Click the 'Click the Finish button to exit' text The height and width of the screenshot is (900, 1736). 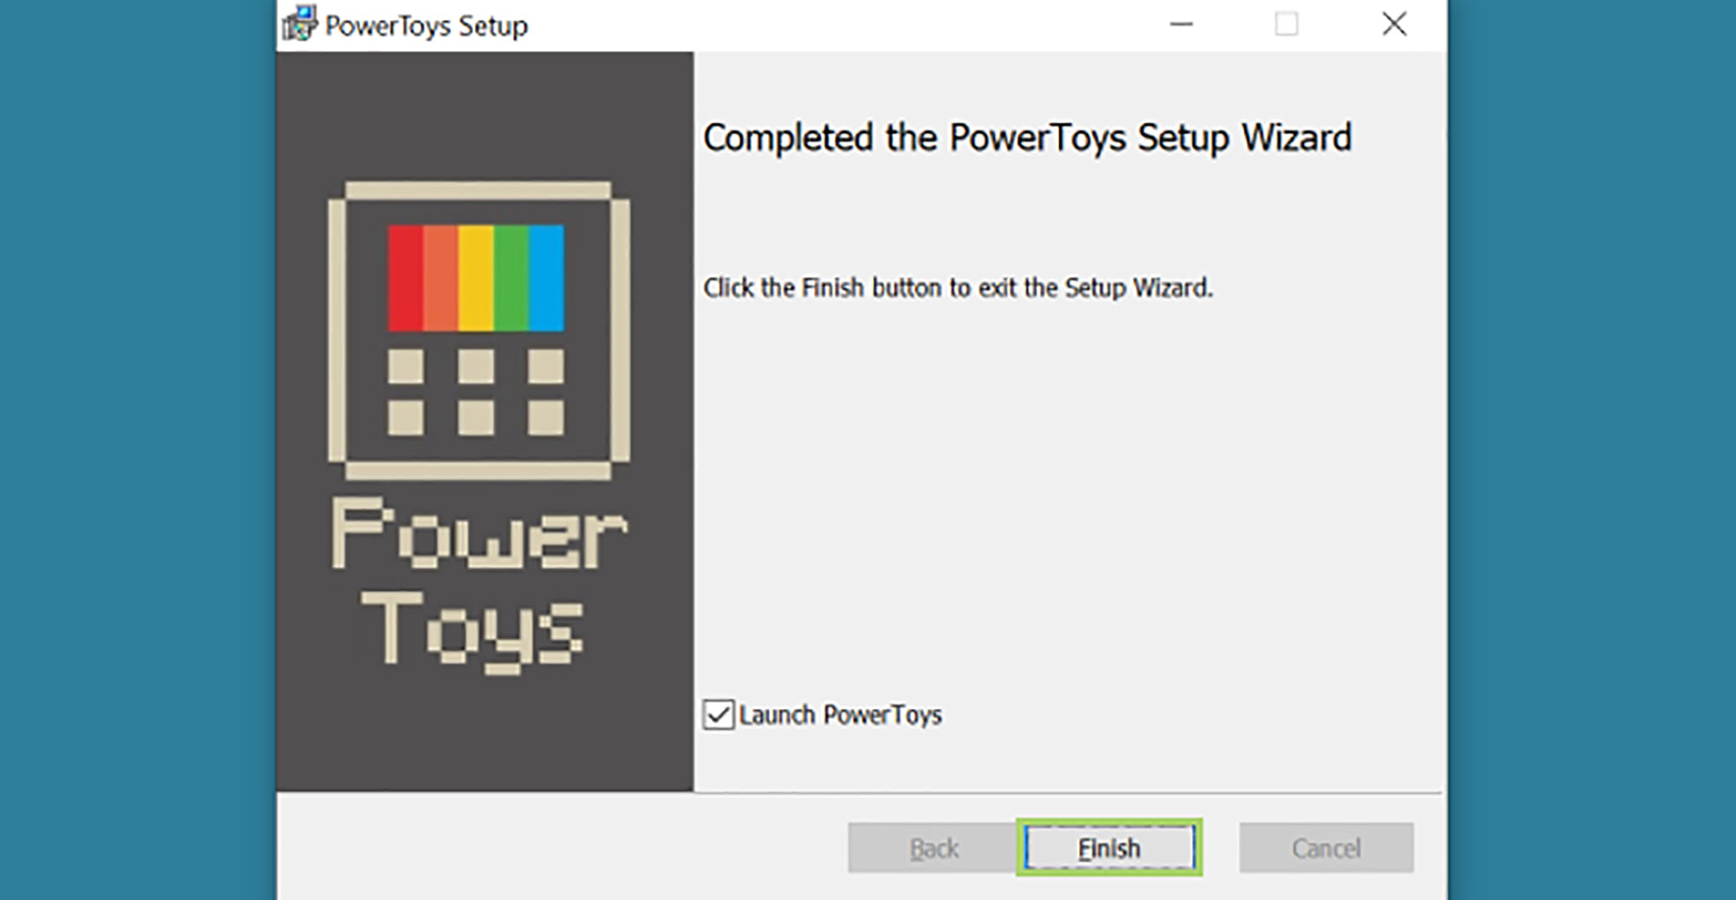[958, 287]
